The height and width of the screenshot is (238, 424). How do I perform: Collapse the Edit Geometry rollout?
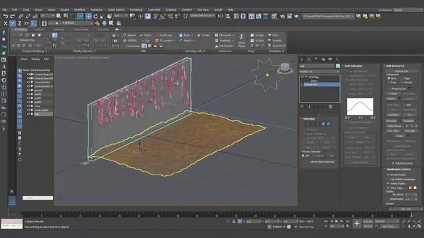(x=395, y=66)
